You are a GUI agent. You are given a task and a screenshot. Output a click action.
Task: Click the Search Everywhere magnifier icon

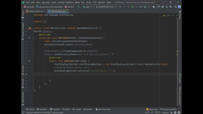175,7
